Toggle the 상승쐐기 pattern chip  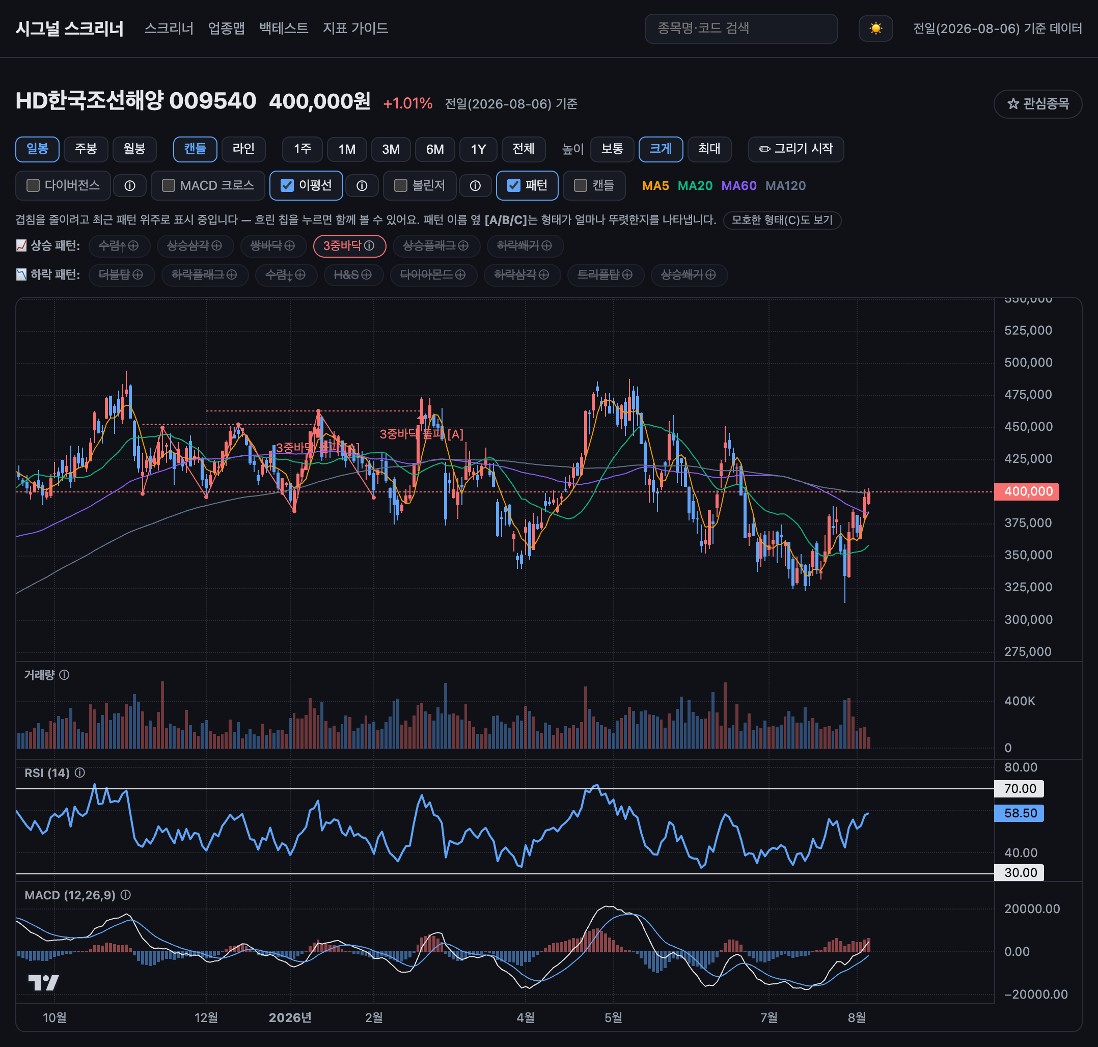pos(689,274)
